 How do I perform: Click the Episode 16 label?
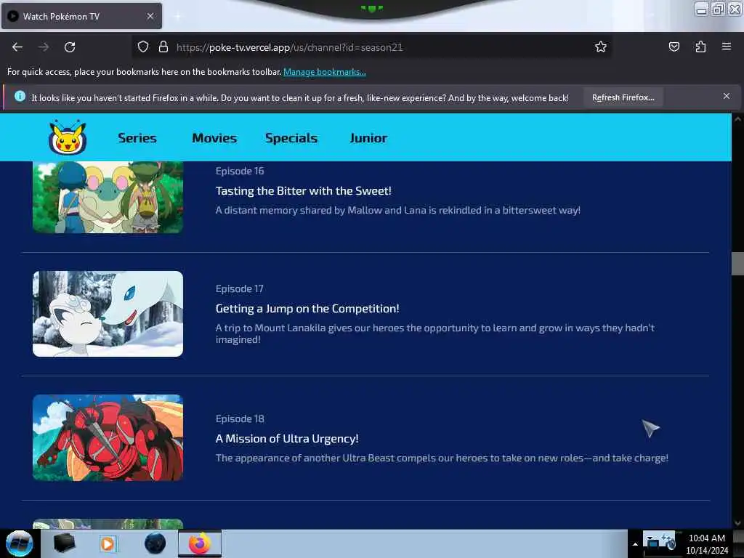click(x=240, y=171)
